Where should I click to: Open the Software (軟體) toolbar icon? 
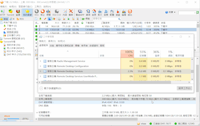click(112, 13)
